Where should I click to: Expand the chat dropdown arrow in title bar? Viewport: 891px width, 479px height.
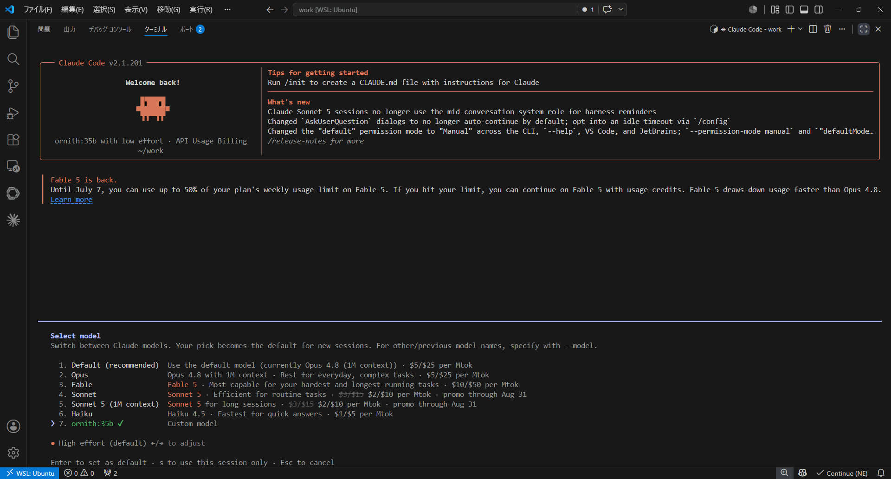pos(620,9)
